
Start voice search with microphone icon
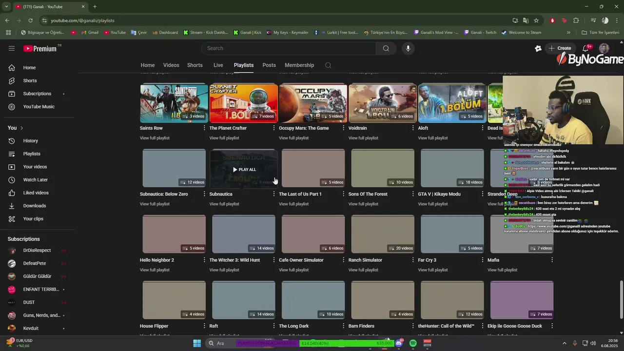click(408, 48)
